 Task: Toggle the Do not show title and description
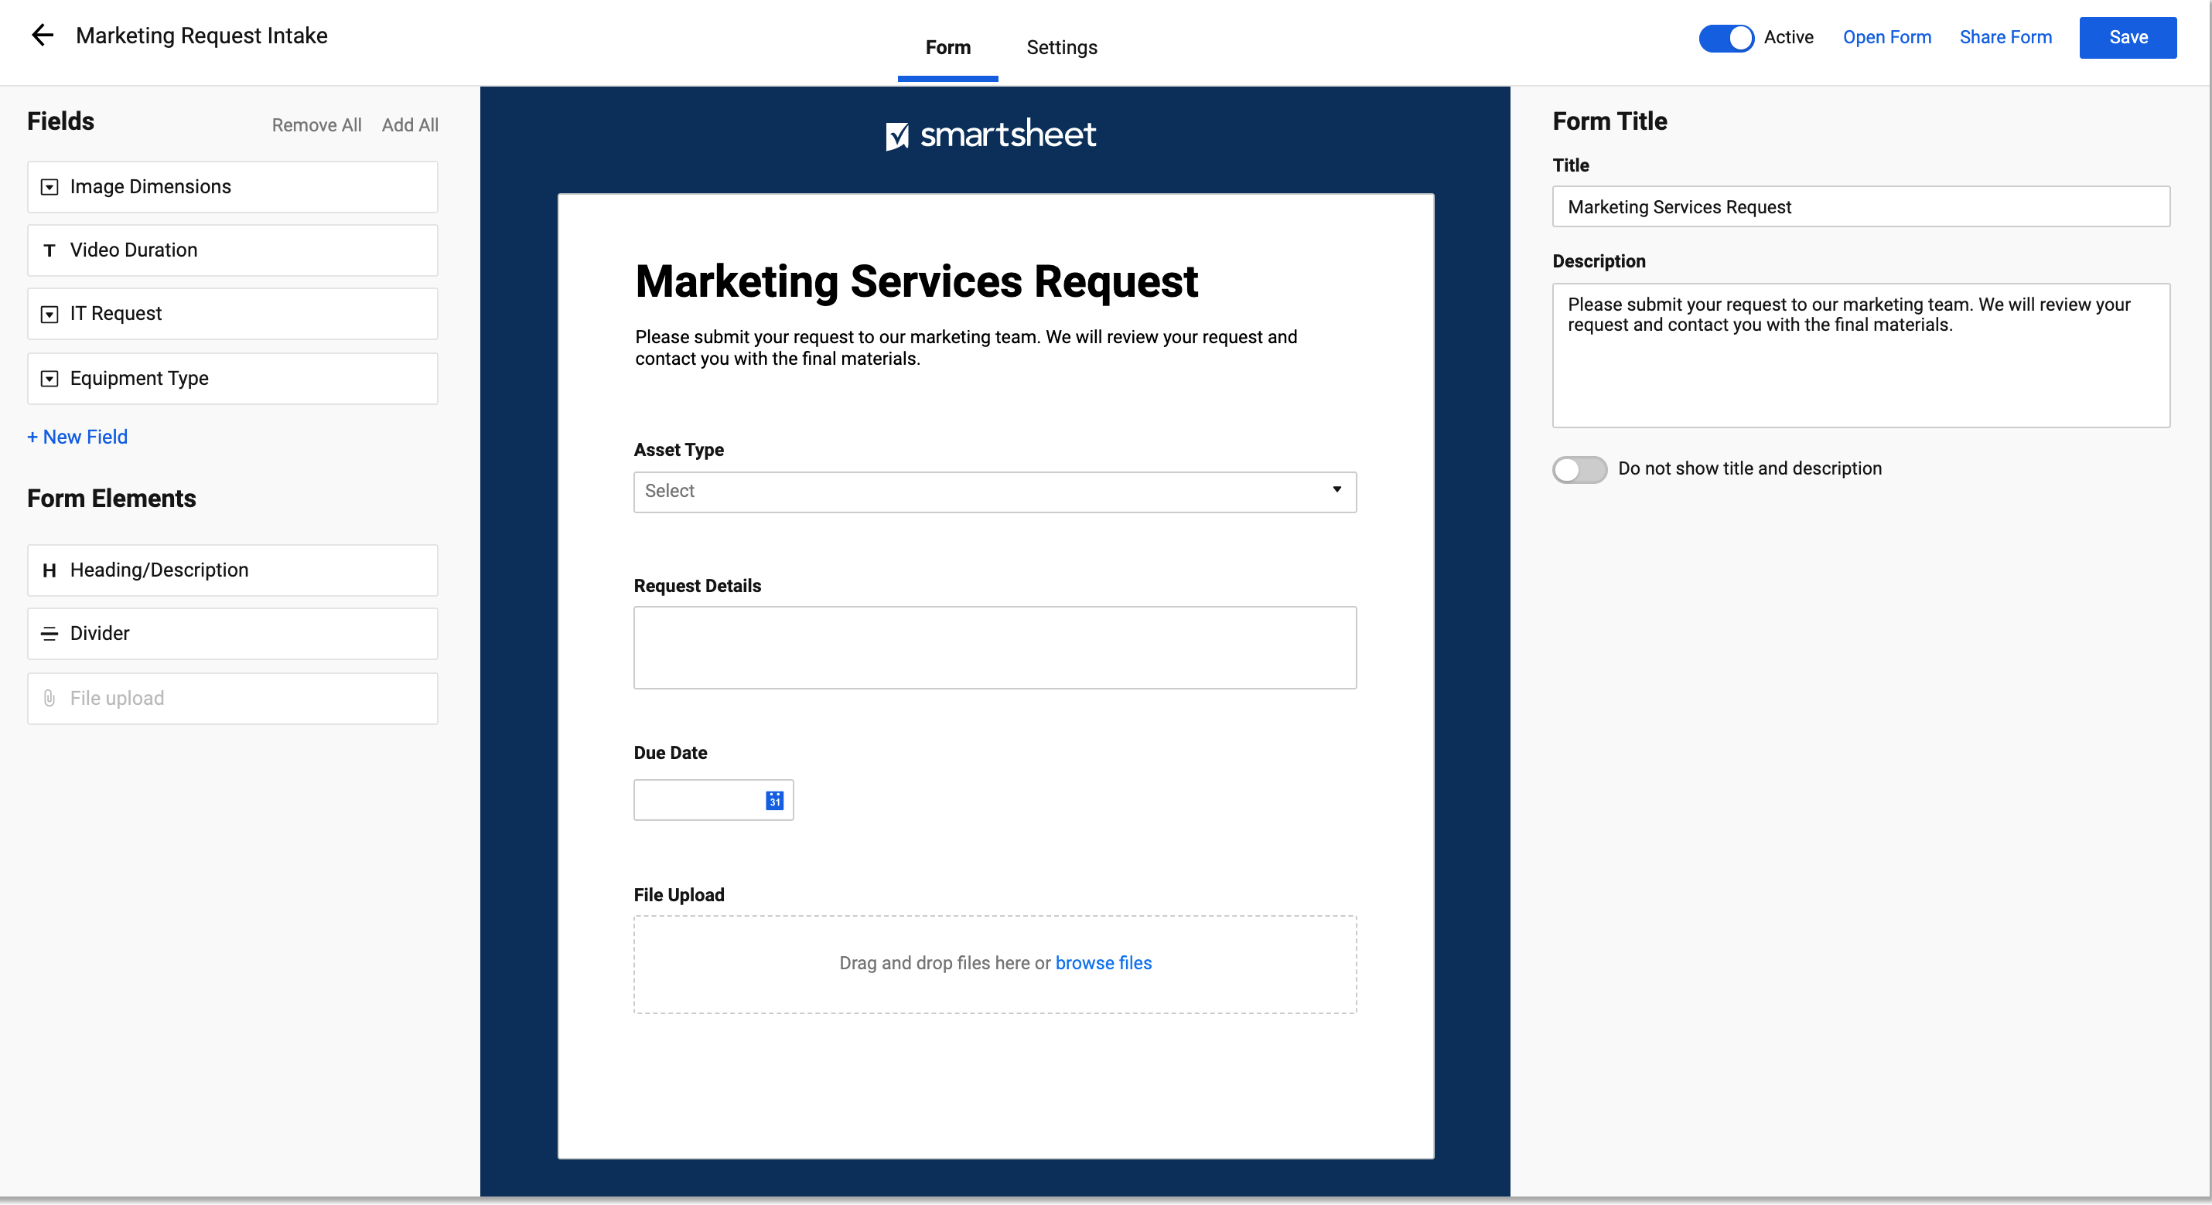[x=1578, y=469]
